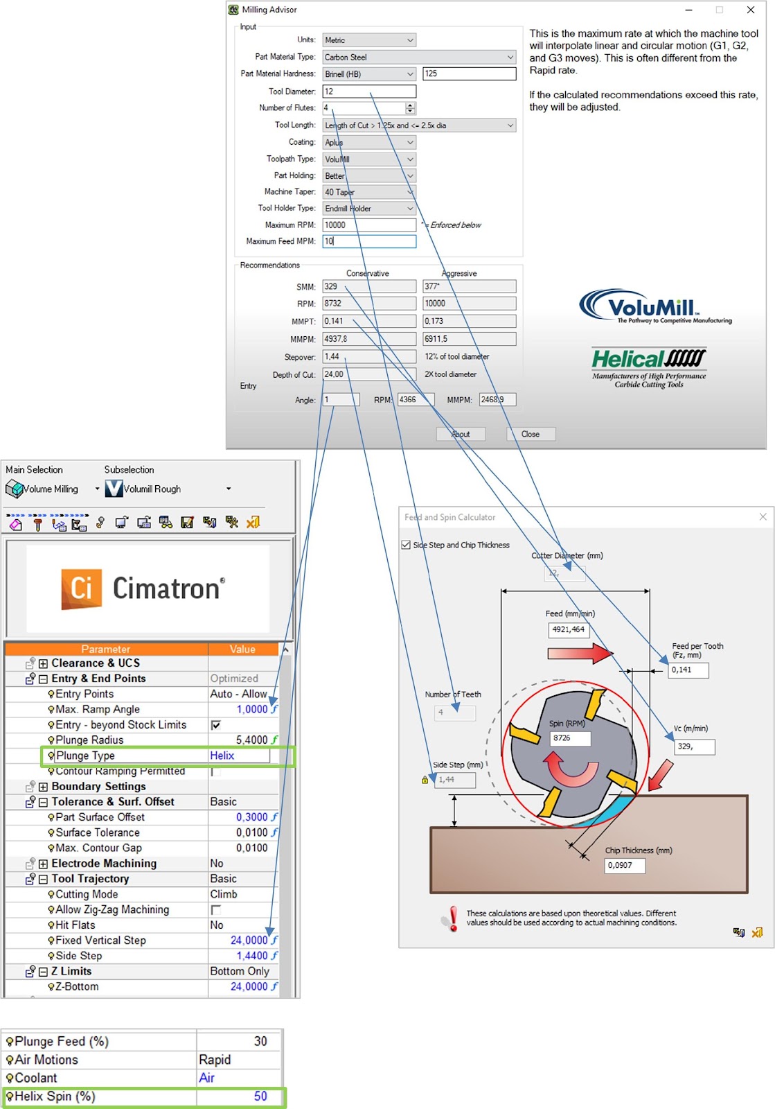775x1109 pixels.
Task: Open the Machine Taper dropdown
Action: click(369, 192)
